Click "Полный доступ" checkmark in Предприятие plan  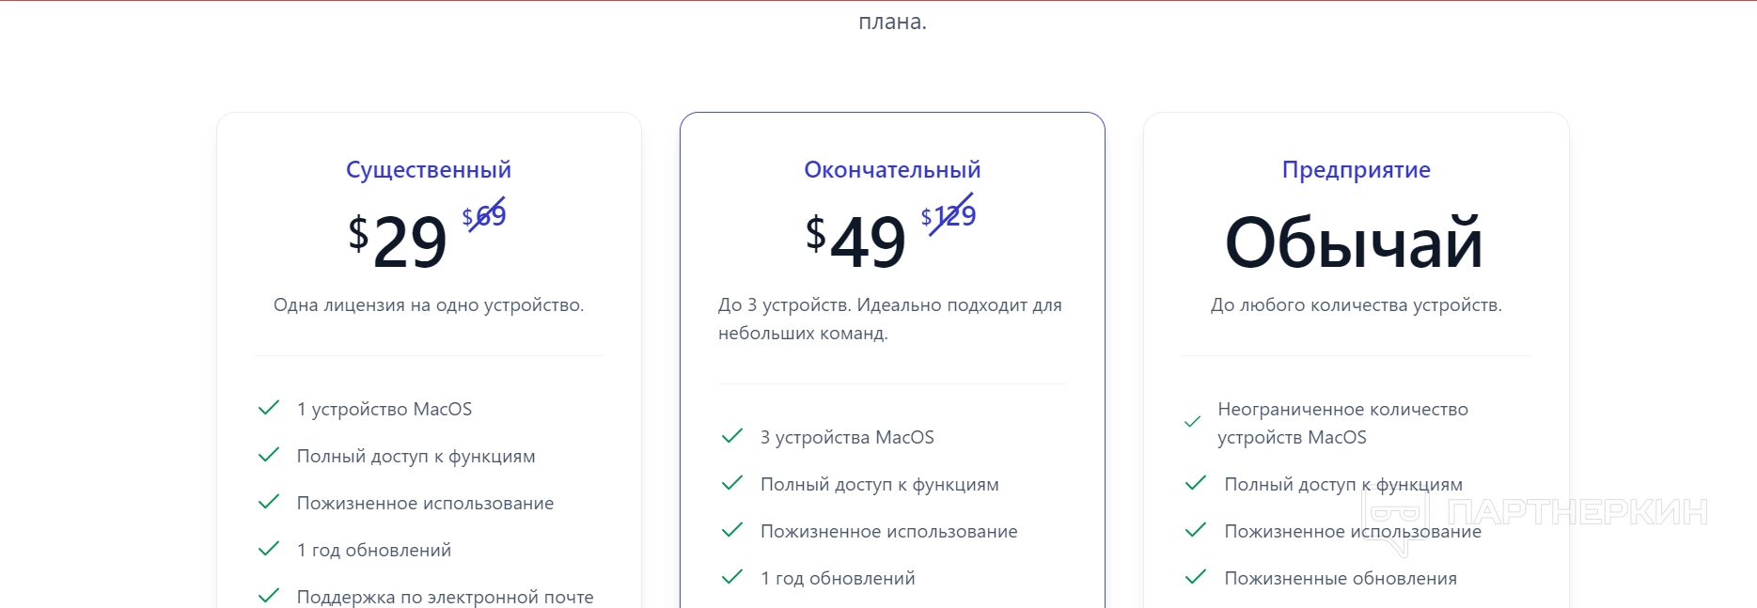(x=1196, y=483)
